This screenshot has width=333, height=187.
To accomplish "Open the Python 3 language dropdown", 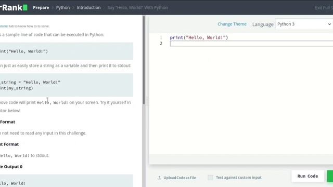I will click(304, 24).
